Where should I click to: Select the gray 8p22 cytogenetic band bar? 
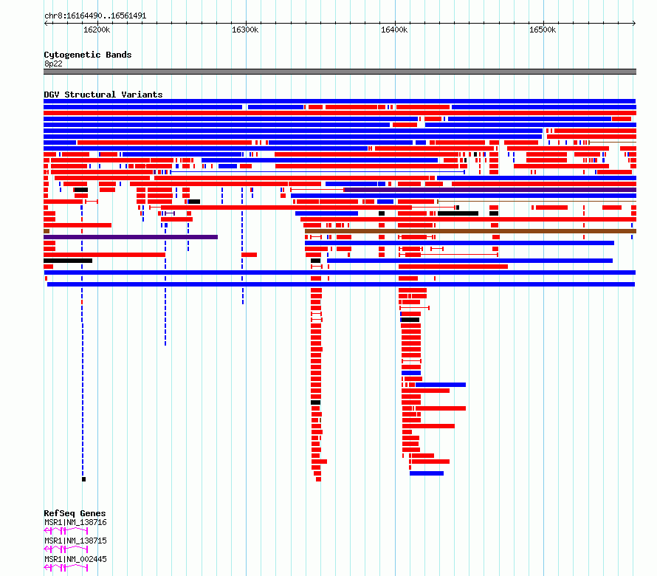(x=340, y=72)
